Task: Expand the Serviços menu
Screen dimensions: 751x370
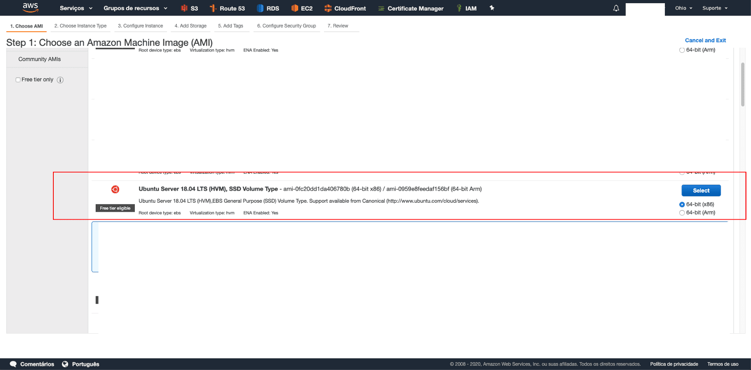Action: [76, 8]
